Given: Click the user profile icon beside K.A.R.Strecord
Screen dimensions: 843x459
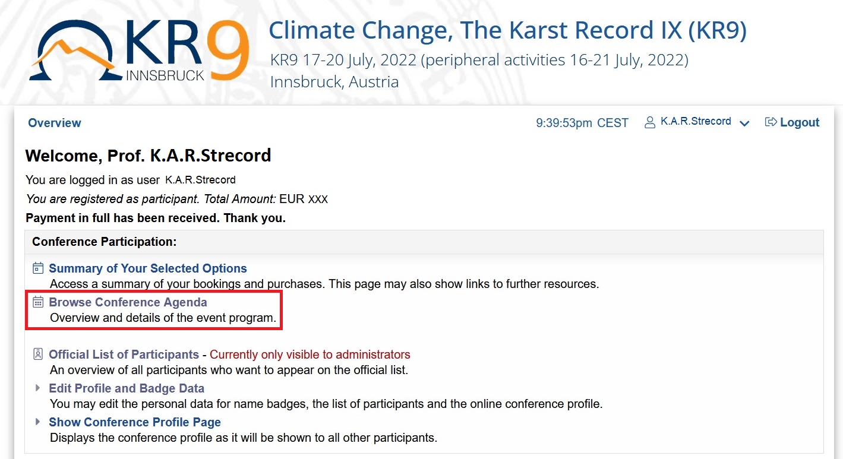Looking at the screenshot, I should coord(650,122).
